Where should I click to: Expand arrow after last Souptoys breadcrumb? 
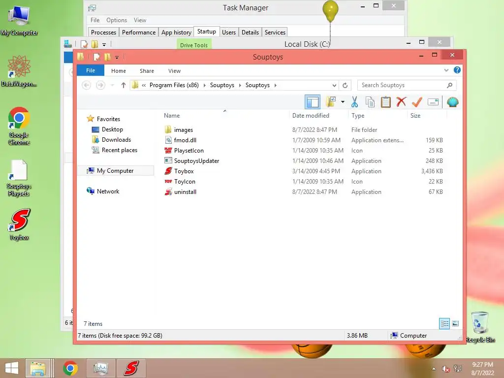click(276, 85)
